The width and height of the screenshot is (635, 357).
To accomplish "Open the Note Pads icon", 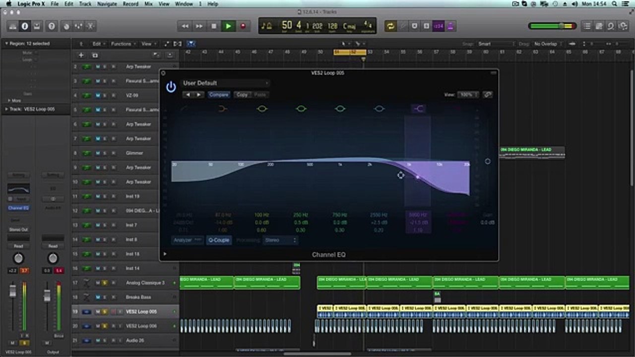I will [599, 26].
